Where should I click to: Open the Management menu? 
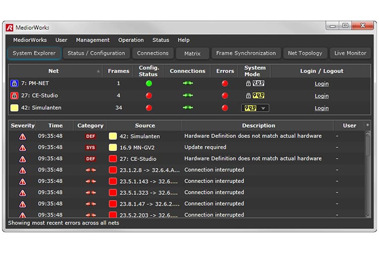coord(92,40)
